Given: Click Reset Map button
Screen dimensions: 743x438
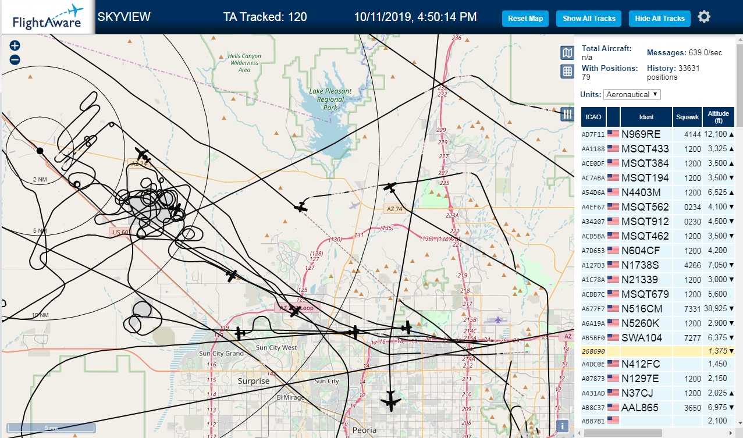Looking at the screenshot, I should coord(525,19).
